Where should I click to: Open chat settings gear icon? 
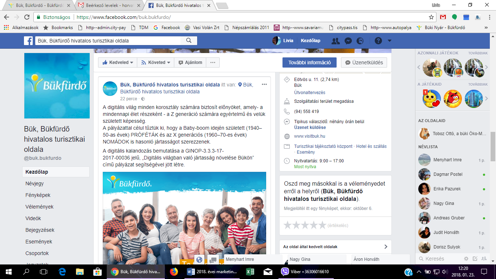click(466, 259)
